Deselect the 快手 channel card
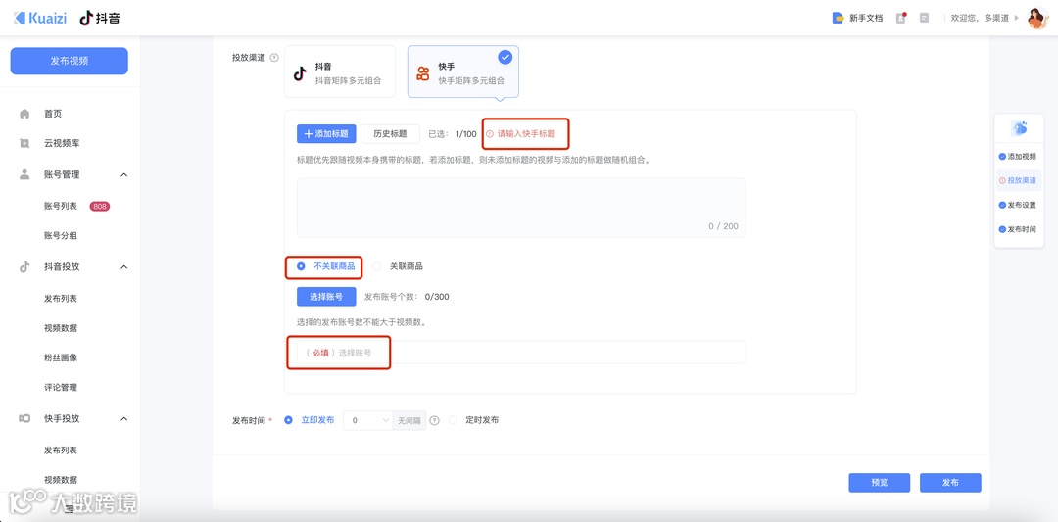 click(462, 71)
